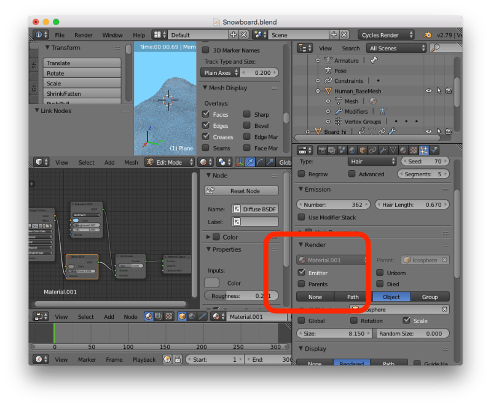The width and height of the screenshot is (491, 406).
Task: Open the particle Type Hair dropdown
Action: 372,162
